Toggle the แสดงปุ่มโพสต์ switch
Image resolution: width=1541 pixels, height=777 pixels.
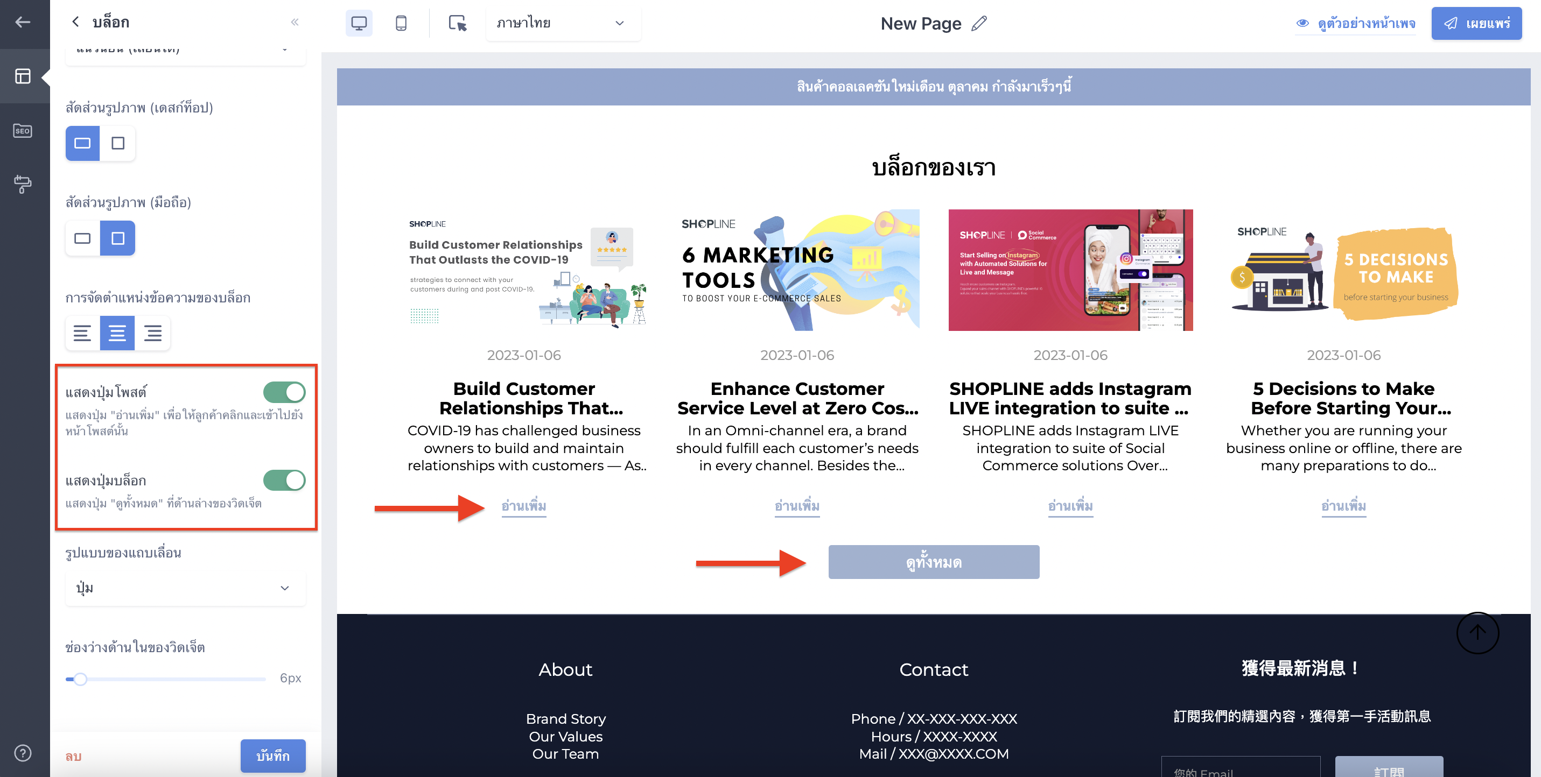pyautogui.click(x=284, y=392)
